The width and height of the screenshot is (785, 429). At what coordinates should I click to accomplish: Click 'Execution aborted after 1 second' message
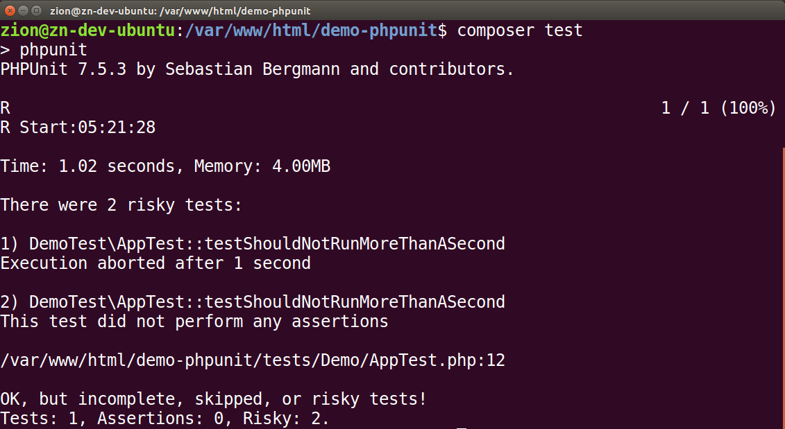coord(155,263)
